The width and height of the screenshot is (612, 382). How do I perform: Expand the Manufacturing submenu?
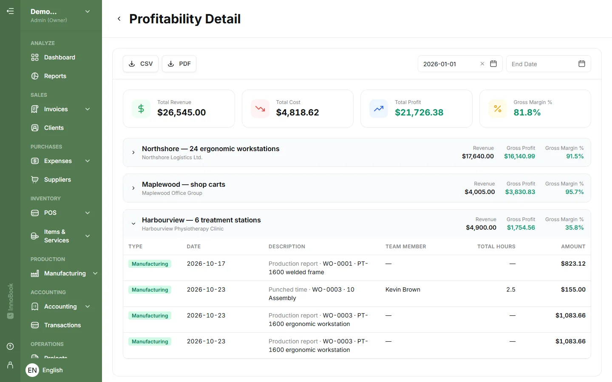[x=95, y=273]
